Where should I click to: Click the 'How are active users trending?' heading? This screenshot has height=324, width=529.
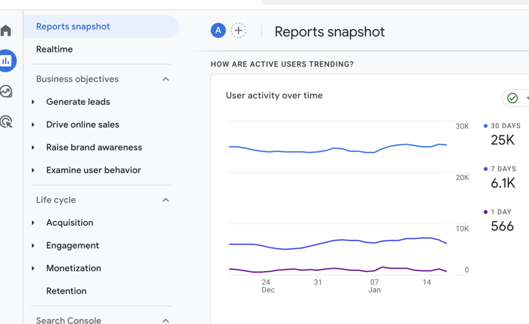coord(282,64)
